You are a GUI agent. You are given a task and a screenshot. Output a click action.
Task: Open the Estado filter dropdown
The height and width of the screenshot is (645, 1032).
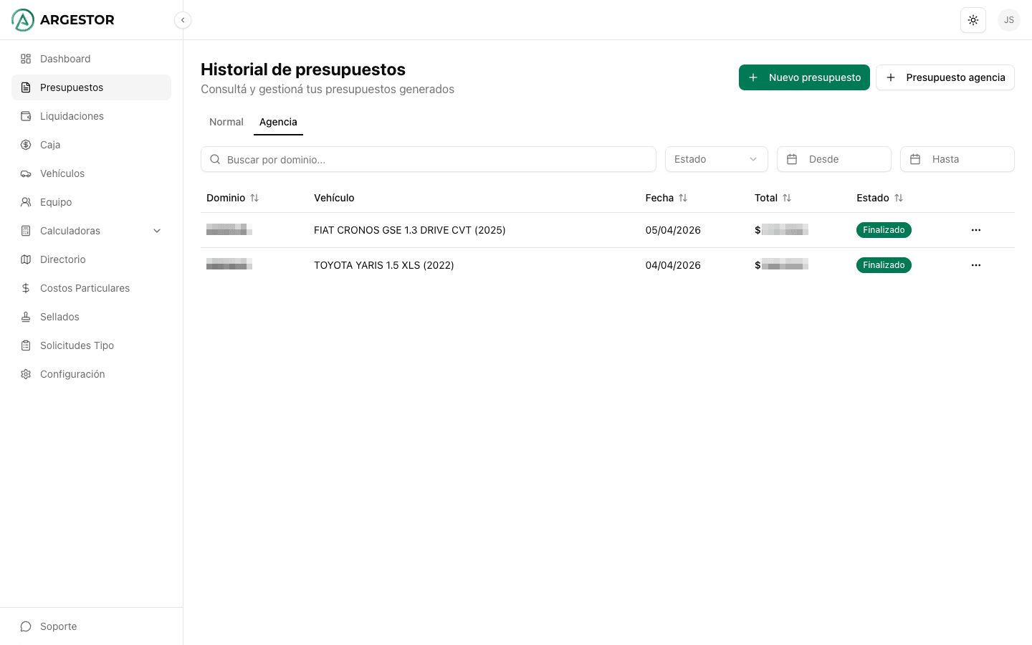click(716, 159)
